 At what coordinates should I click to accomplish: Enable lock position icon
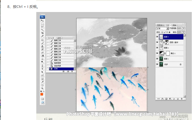[167, 32]
